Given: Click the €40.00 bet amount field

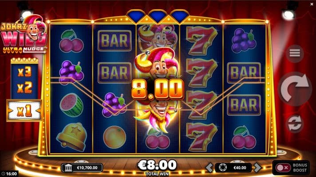Looking at the screenshot, I should click(x=234, y=168).
